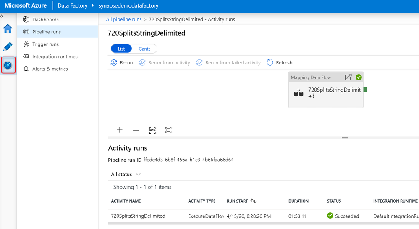
Task: Click the DefaultIntegrationRuntime cell
Action: [396, 216]
